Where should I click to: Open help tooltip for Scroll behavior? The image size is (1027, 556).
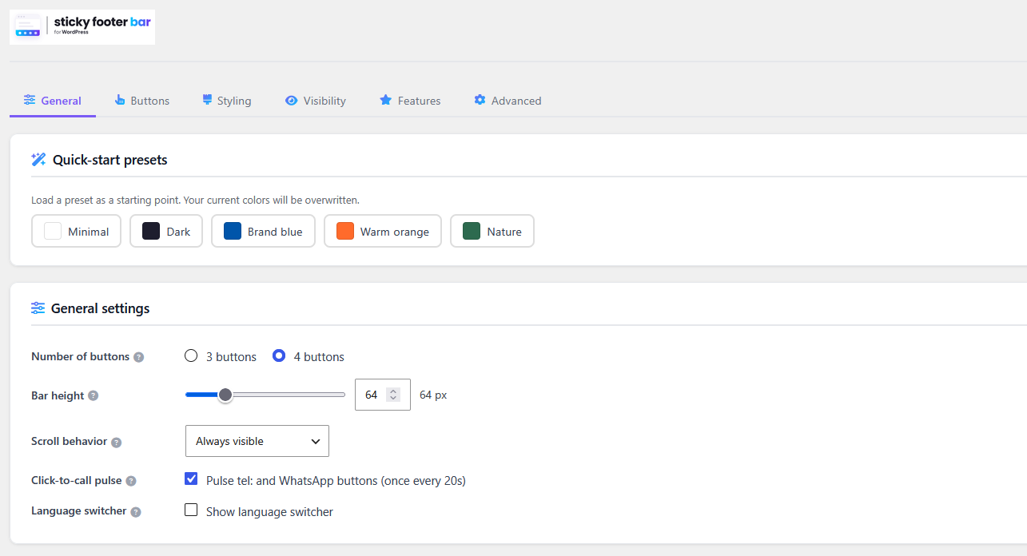coord(116,442)
